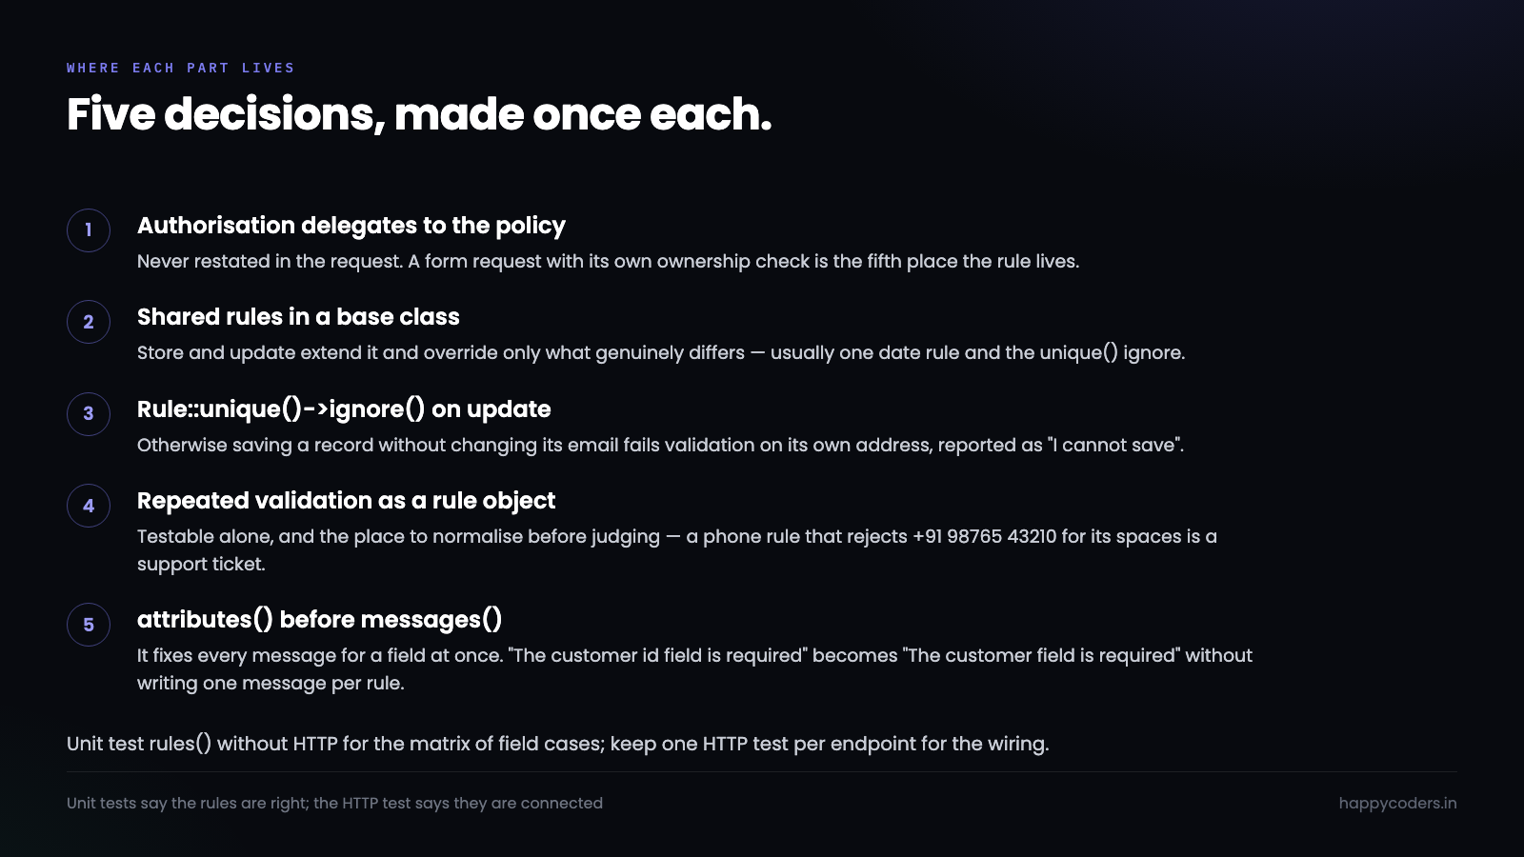Click the 'Otherwise saving a record' description
This screenshot has width=1524, height=857.
coord(660,446)
